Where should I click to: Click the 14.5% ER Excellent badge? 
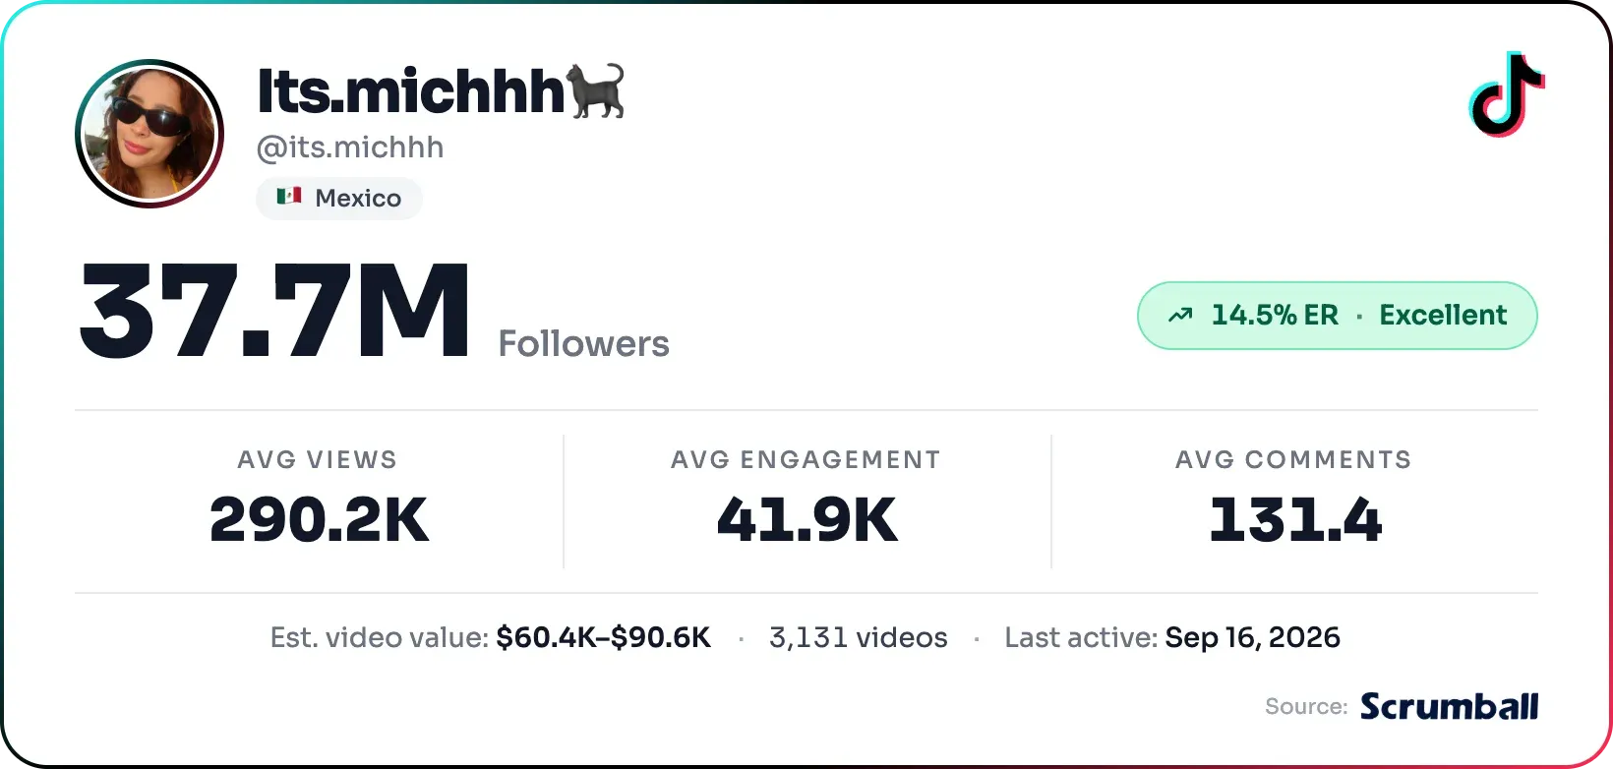tap(1338, 316)
